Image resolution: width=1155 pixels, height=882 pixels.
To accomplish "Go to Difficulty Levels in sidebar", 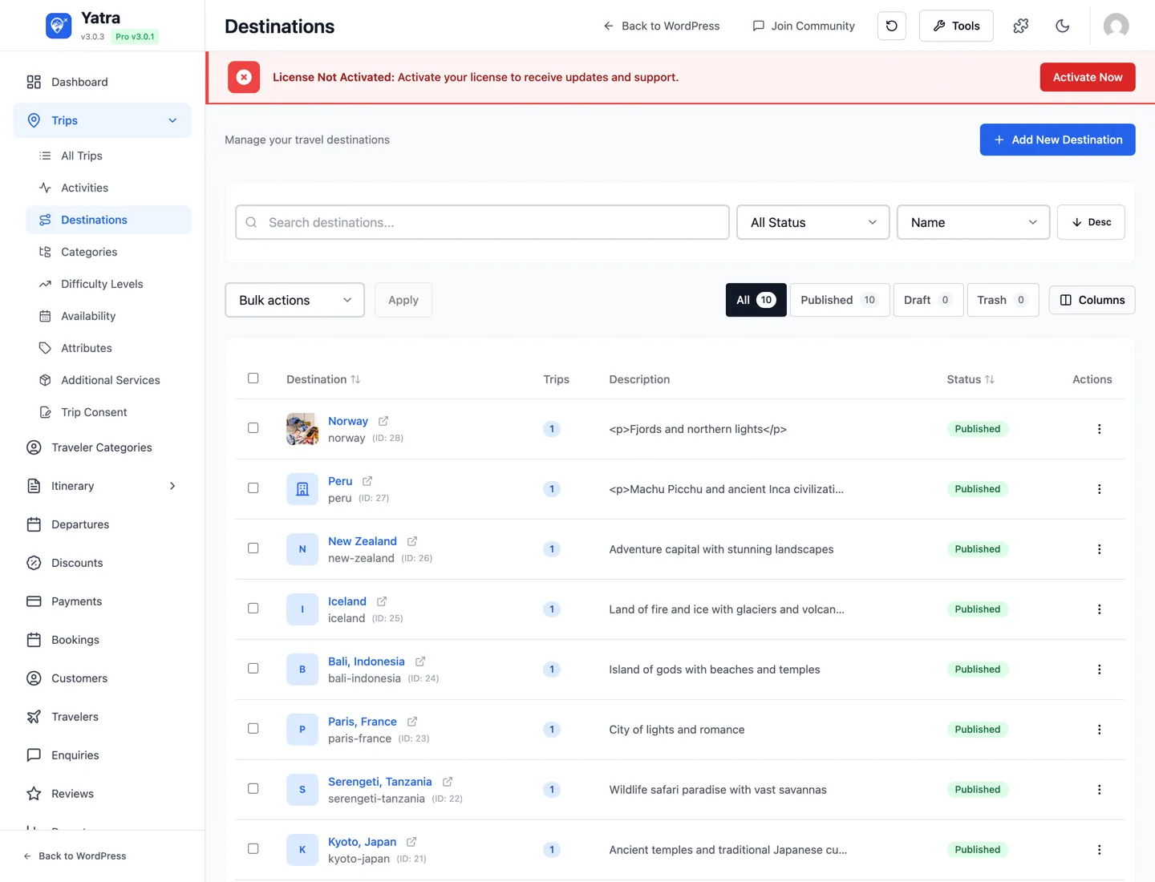I will [x=109, y=284].
